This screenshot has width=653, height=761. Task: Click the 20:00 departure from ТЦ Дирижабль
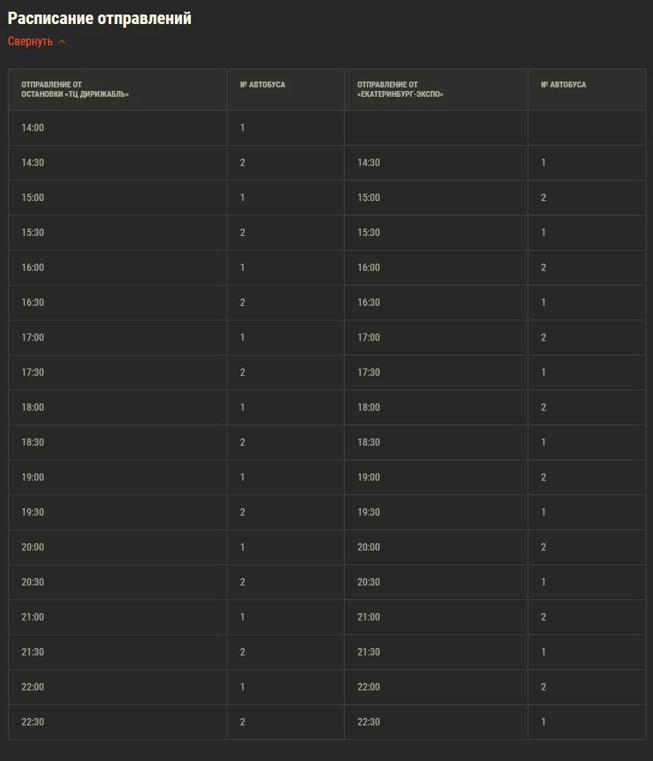pos(33,548)
